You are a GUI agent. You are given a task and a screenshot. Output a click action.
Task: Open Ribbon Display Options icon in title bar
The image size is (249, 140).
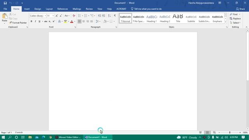click(219, 3)
